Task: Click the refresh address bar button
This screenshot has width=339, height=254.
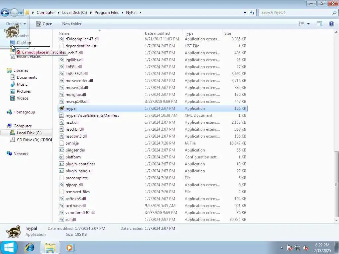Action: (x=252, y=13)
